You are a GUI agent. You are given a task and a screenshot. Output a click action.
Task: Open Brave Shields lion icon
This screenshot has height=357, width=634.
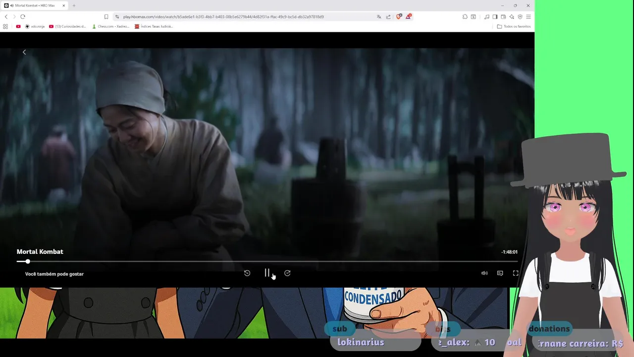tap(399, 16)
